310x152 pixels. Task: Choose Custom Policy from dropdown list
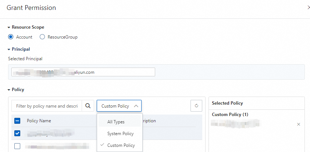pos(121,145)
